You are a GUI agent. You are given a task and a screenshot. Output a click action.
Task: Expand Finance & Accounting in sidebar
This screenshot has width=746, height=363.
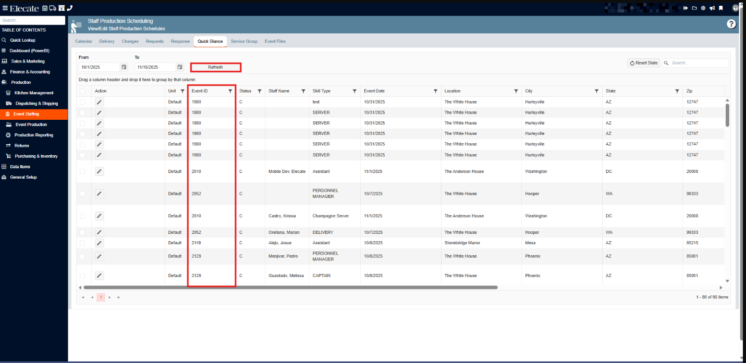tap(30, 72)
